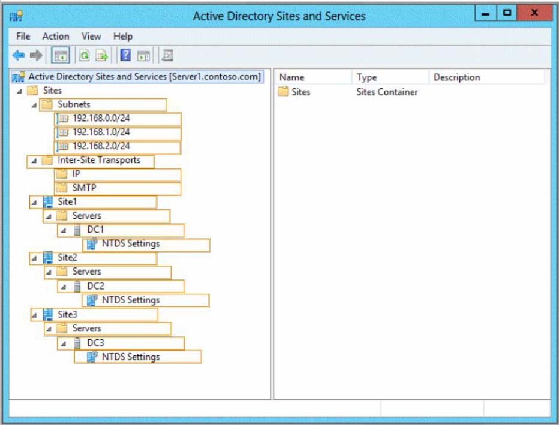Select the 192.168.1.0/24 subnet
The height and width of the screenshot is (425, 559).
101,132
